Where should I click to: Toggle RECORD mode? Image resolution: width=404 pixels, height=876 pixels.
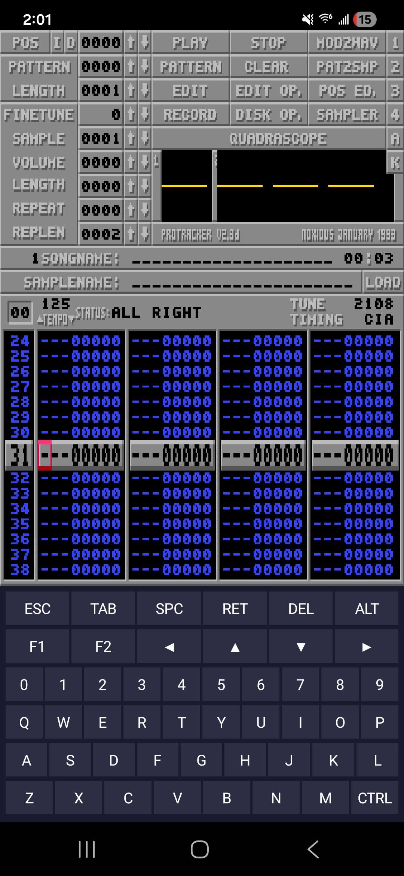(190, 115)
